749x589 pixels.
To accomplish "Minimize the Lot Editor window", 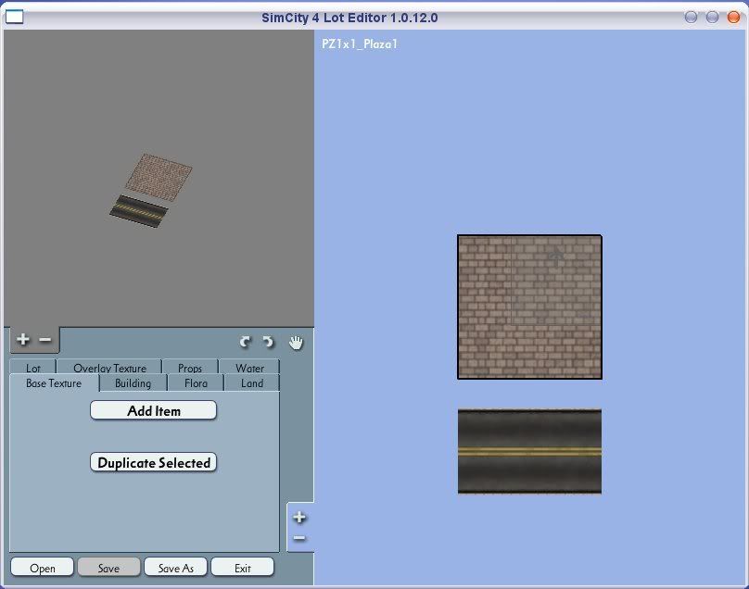I will point(691,18).
